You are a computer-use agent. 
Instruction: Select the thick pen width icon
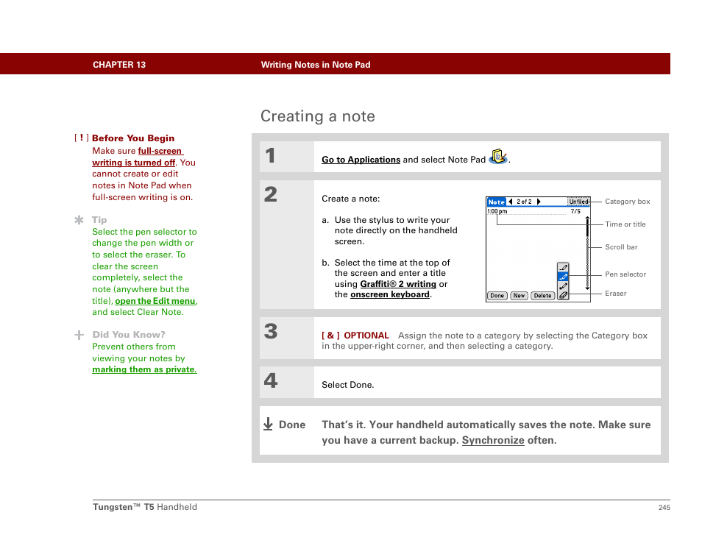[x=563, y=285]
